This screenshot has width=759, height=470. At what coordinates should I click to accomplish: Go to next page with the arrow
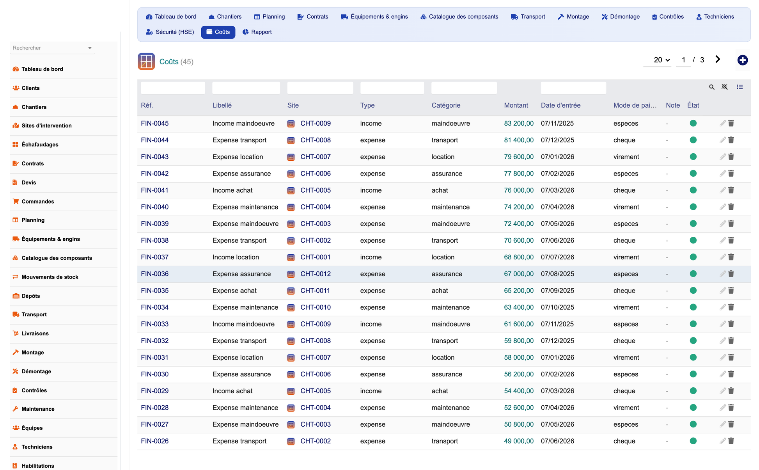click(x=718, y=59)
